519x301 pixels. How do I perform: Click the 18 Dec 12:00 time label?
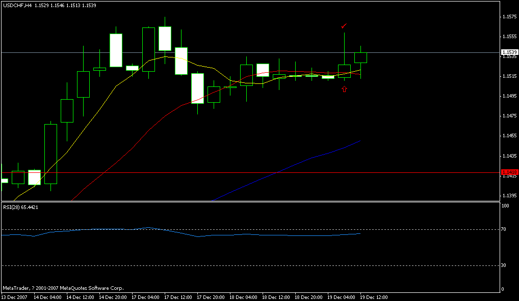[276, 297]
